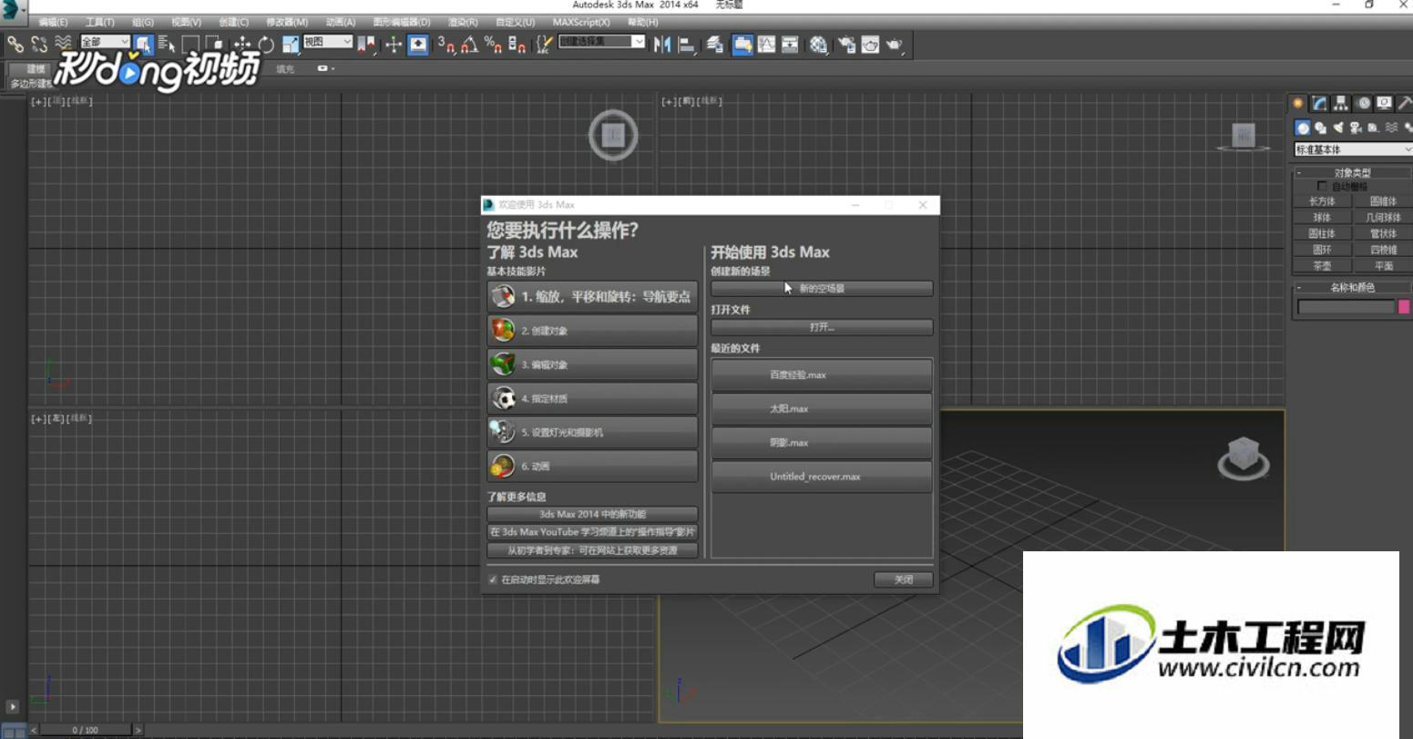Viewport: 1413px width, 739px height.
Task: Open the Render Setup icon
Action: point(847,44)
